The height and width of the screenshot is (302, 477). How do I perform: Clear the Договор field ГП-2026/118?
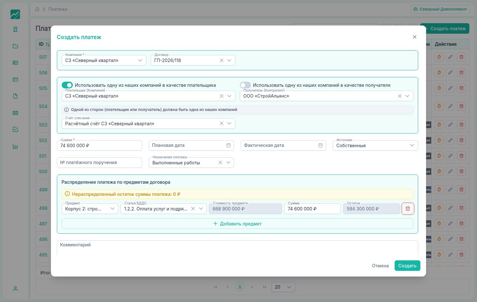(x=222, y=60)
